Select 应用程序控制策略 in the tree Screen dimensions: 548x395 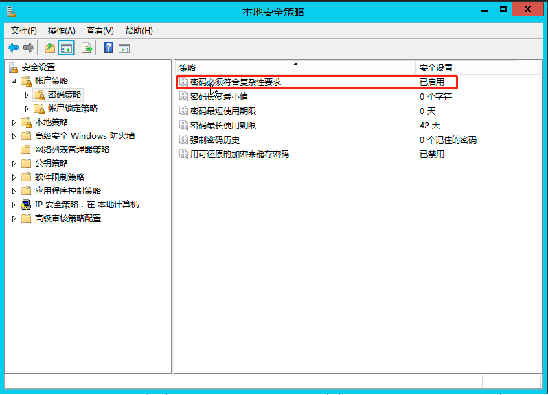coord(68,191)
